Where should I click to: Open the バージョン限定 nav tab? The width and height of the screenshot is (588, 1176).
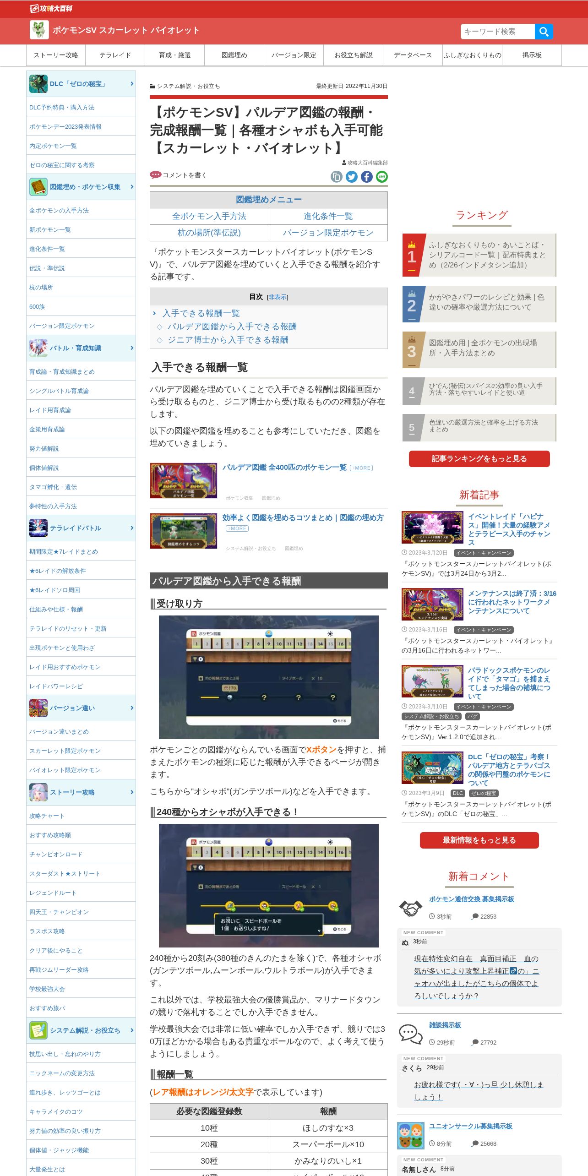(294, 55)
